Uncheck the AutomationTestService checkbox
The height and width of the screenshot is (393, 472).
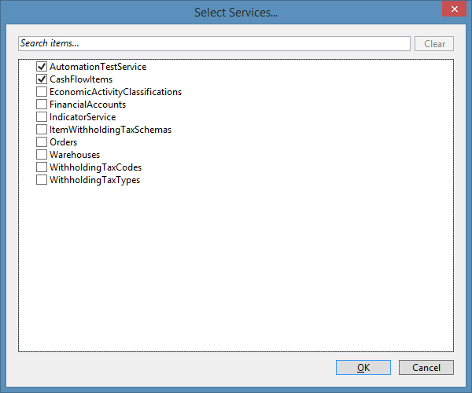(x=42, y=66)
